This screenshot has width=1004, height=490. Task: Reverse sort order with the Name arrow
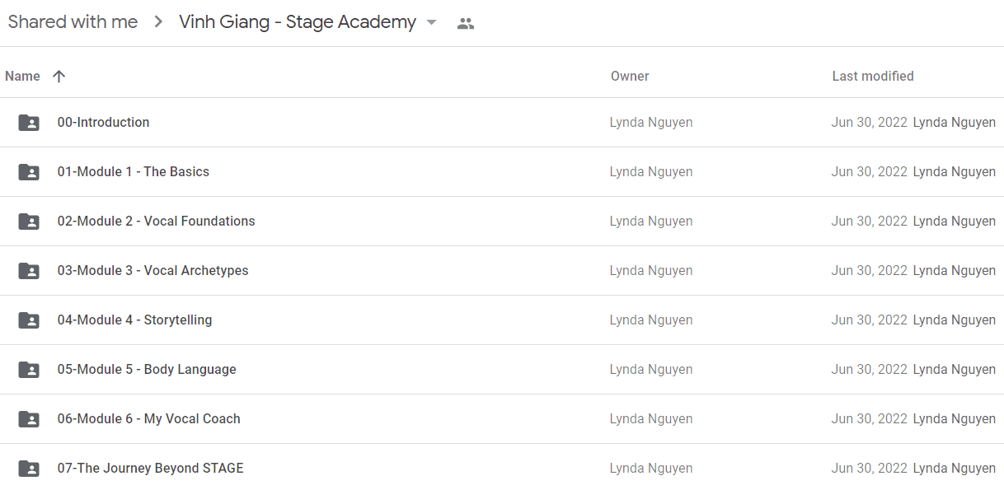point(59,76)
